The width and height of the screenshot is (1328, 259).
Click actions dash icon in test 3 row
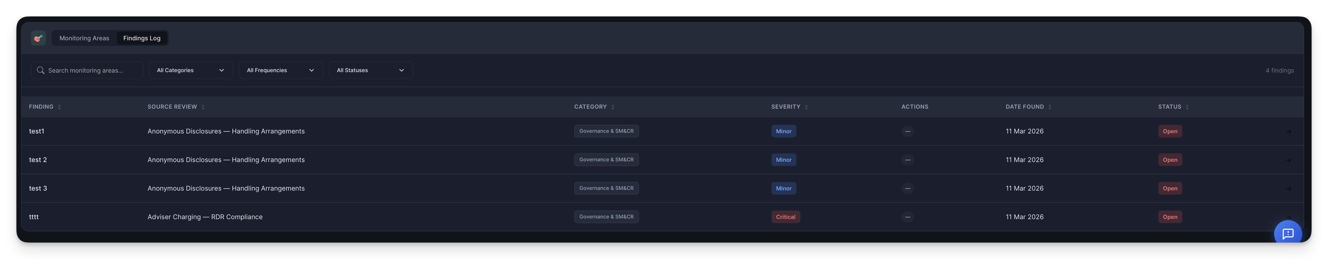907,188
